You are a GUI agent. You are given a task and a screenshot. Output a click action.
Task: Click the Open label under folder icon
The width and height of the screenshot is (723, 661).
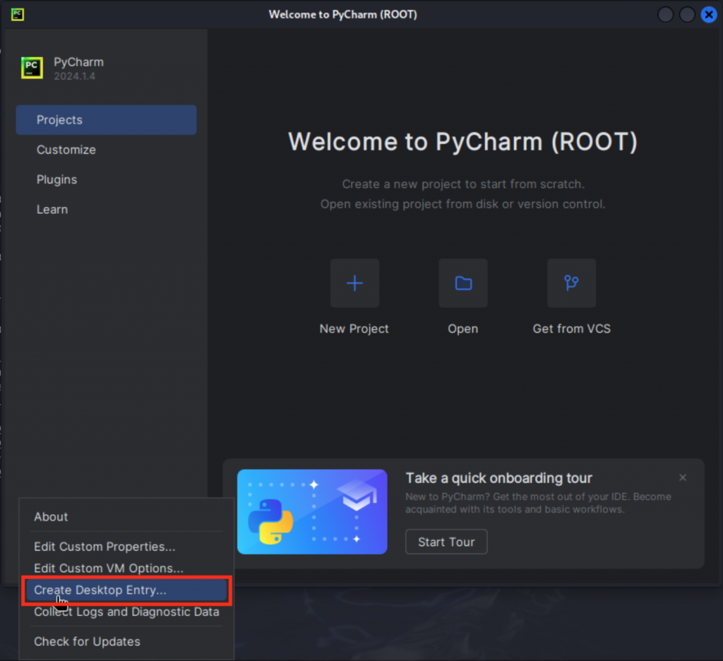(463, 329)
